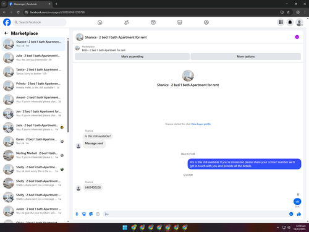
Task: Click the large listing photo in chat center
Action: point(188,75)
